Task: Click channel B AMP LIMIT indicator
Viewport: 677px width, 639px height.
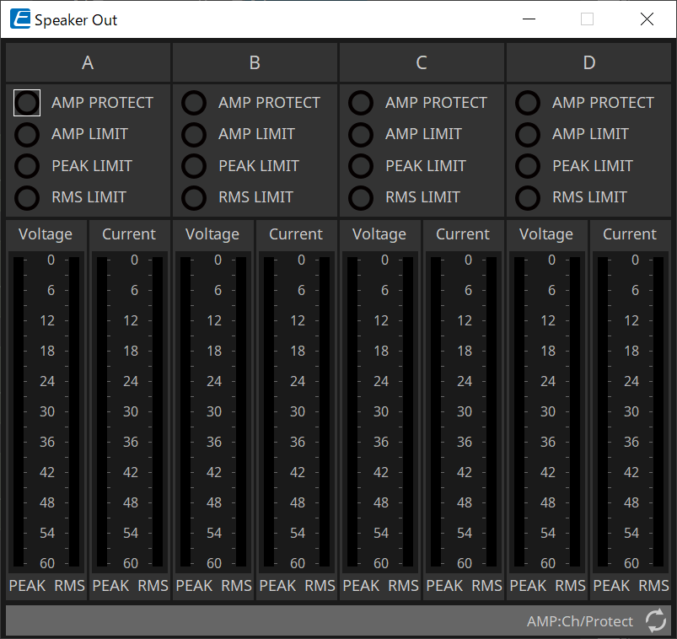Action: [194, 134]
